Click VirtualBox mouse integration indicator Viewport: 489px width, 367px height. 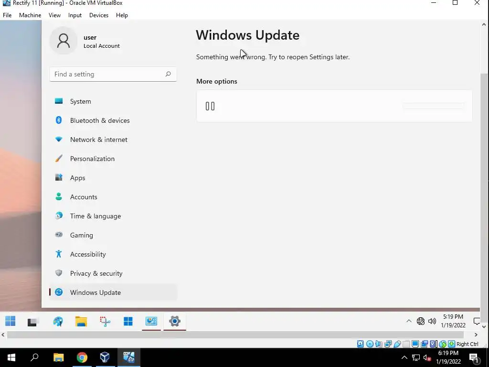point(443,344)
